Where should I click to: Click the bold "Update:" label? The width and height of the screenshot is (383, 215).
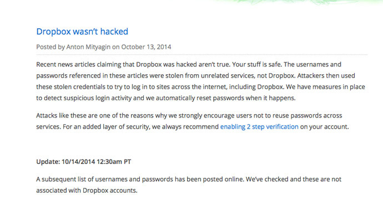coord(48,162)
